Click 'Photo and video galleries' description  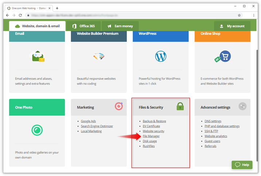tap(37, 155)
